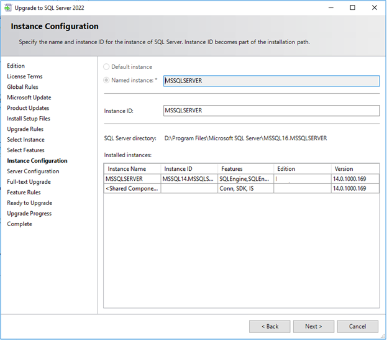Click the Instance Name column header
Screen dimensions: 387x341
click(x=132, y=169)
